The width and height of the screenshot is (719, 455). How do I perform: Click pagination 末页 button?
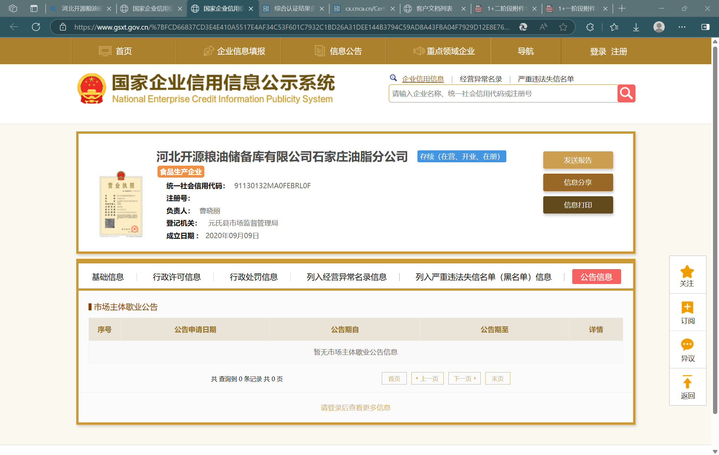pyautogui.click(x=498, y=379)
